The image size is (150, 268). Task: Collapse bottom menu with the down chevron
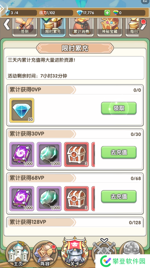coord(104,241)
